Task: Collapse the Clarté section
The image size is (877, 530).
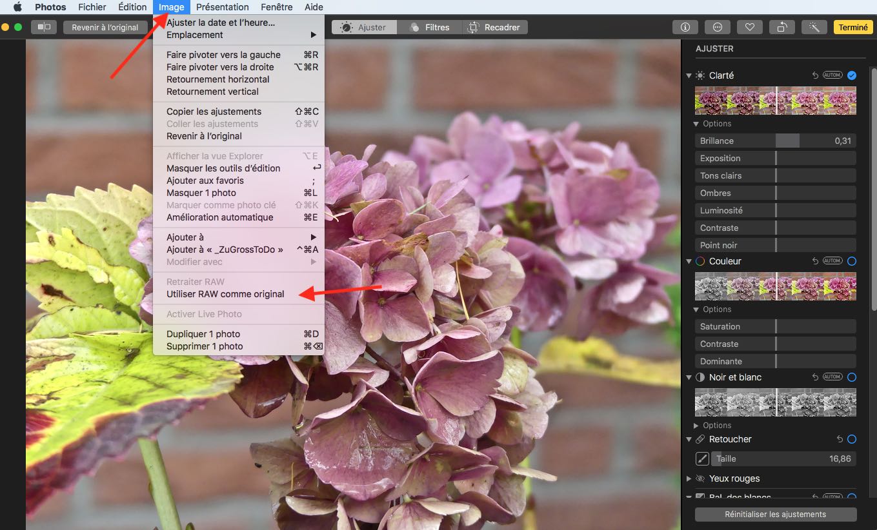Action: pos(689,75)
